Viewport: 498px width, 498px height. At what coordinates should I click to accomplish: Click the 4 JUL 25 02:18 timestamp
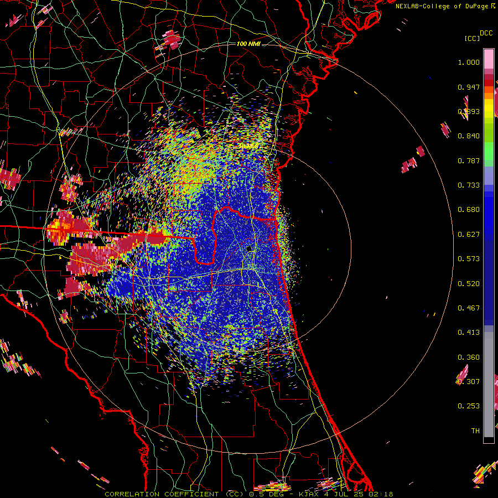357,494
